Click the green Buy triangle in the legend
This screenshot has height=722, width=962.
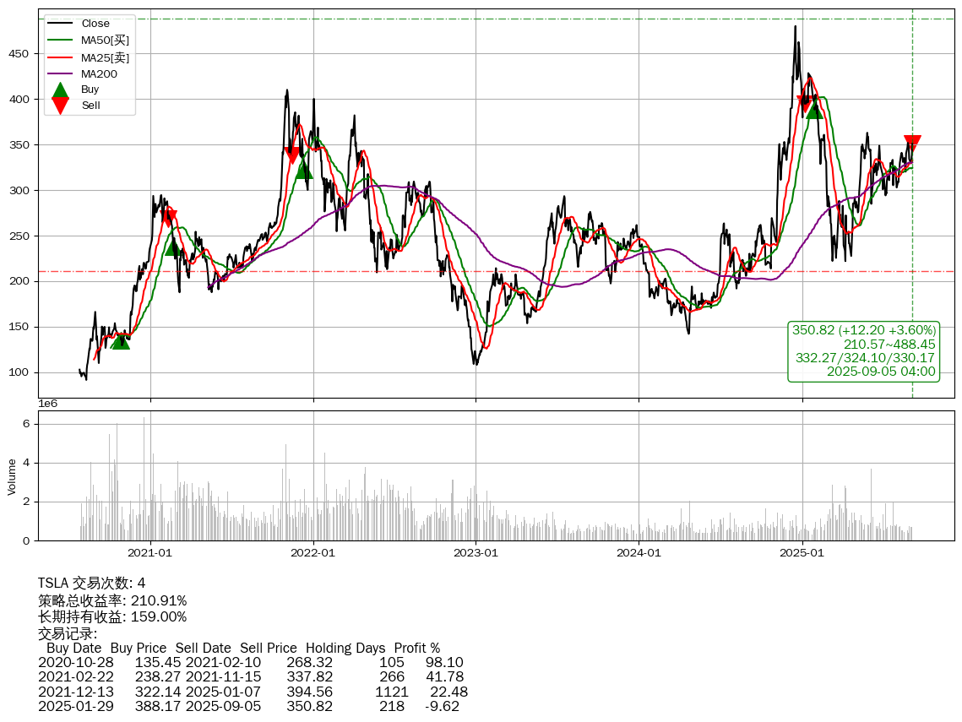pyautogui.click(x=60, y=90)
